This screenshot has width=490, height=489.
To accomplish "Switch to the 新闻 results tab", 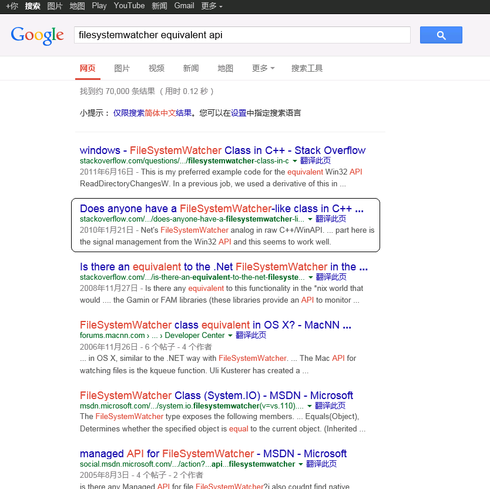I will [190, 68].
